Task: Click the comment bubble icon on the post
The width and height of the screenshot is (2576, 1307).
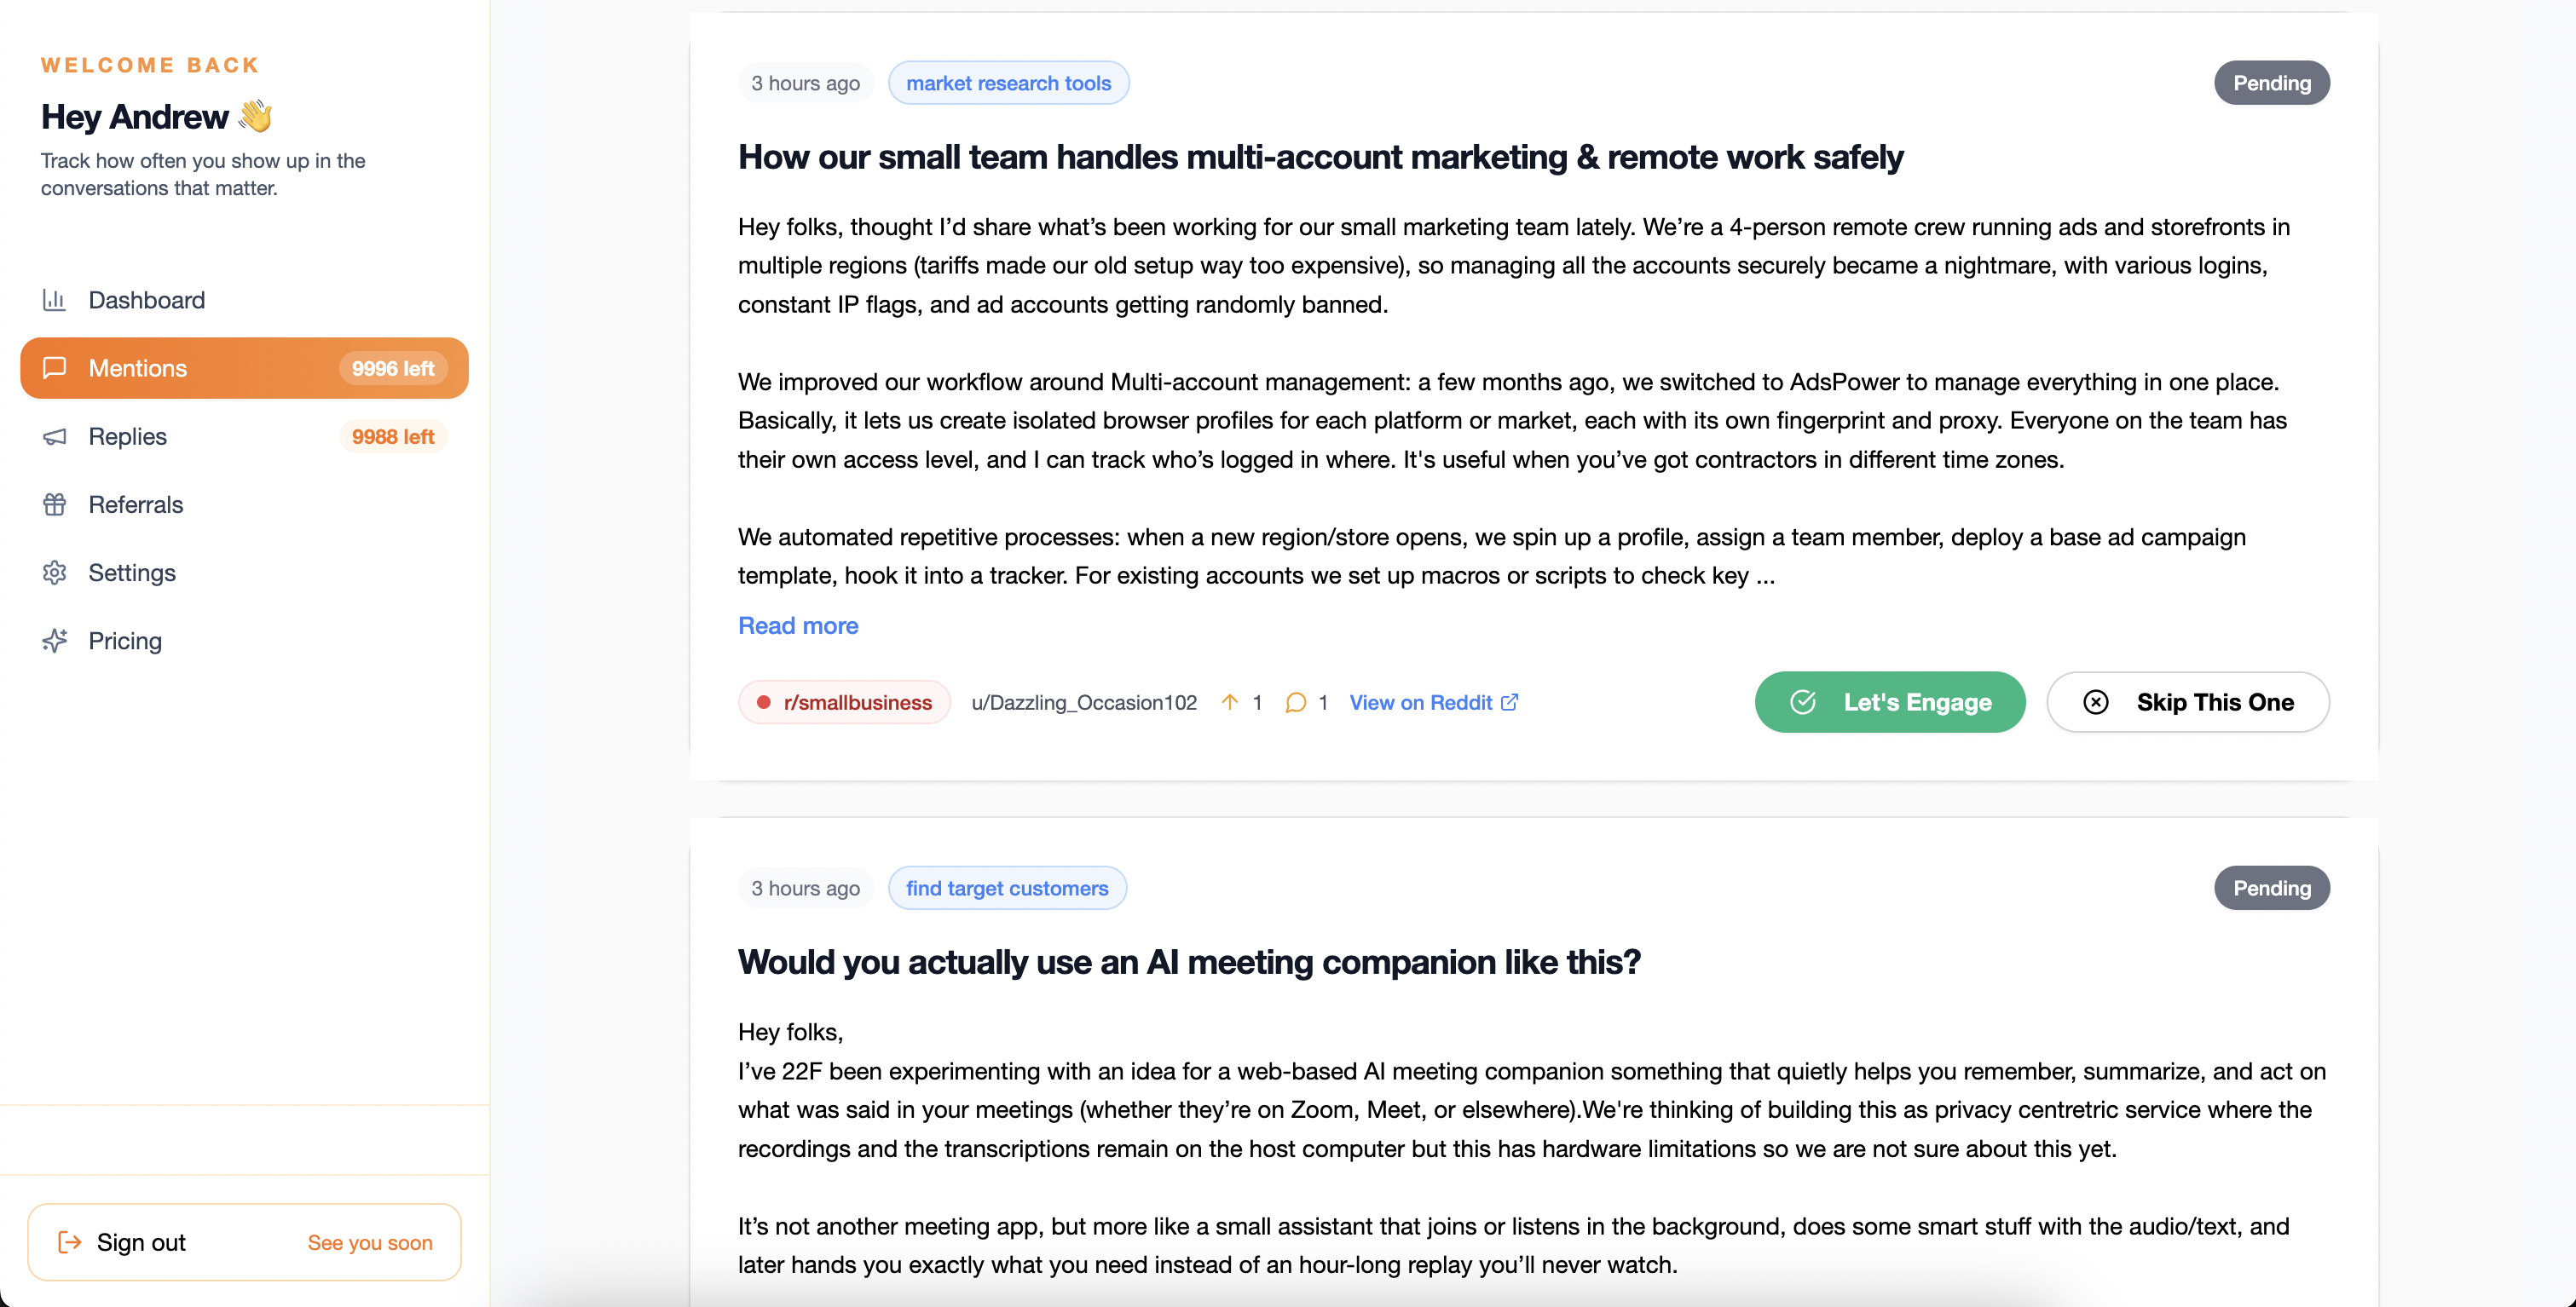Action: [1295, 702]
